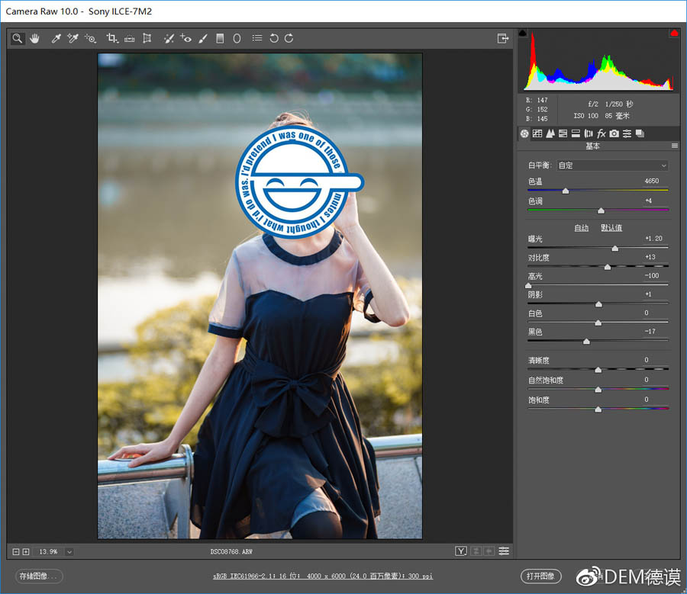Open the 基本 panel options menu

(674, 146)
